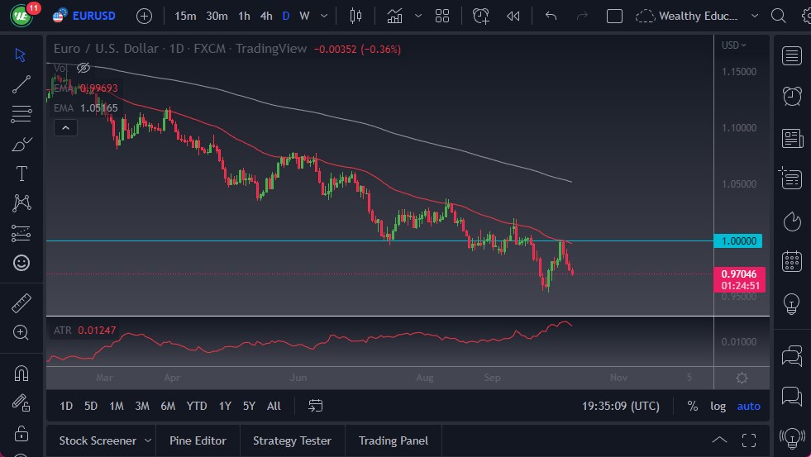Viewport: 811px width, 457px height.
Task: Open the Strategy Tester tab
Action: tap(292, 440)
